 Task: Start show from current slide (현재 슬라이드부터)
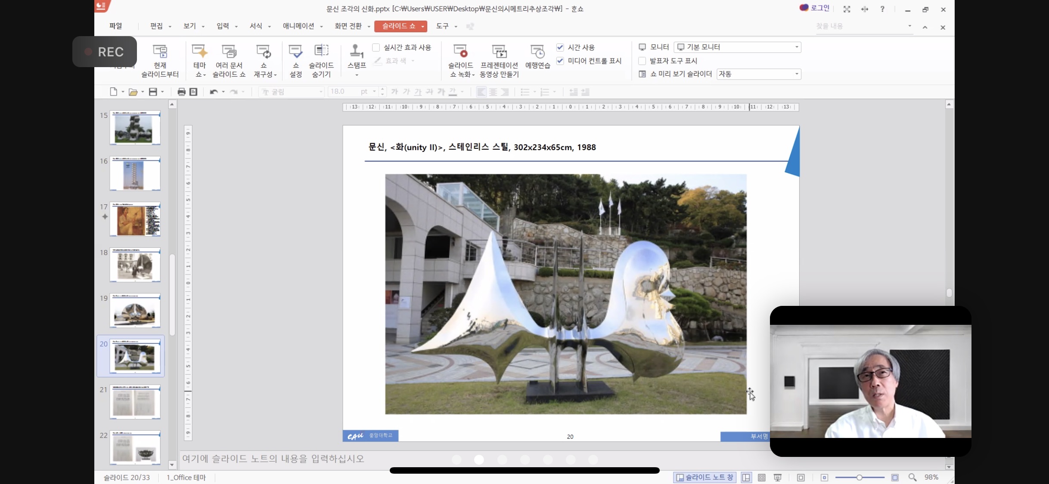[160, 61]
